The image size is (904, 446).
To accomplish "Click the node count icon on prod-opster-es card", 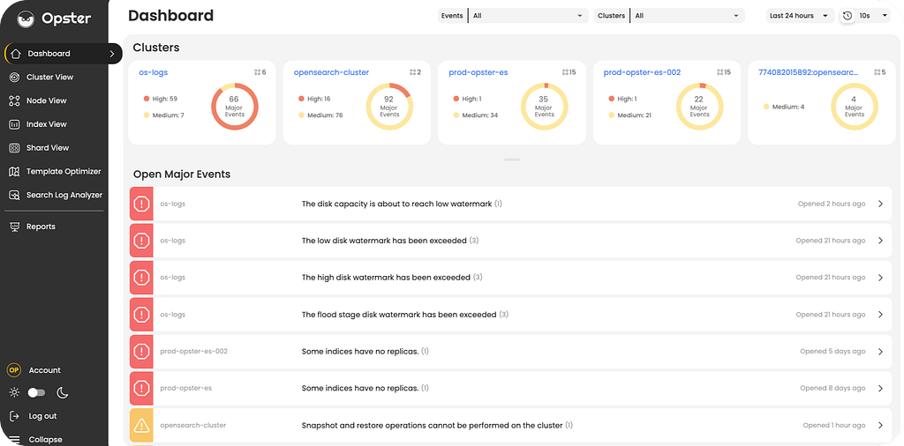I will click(x=565, y=72).
